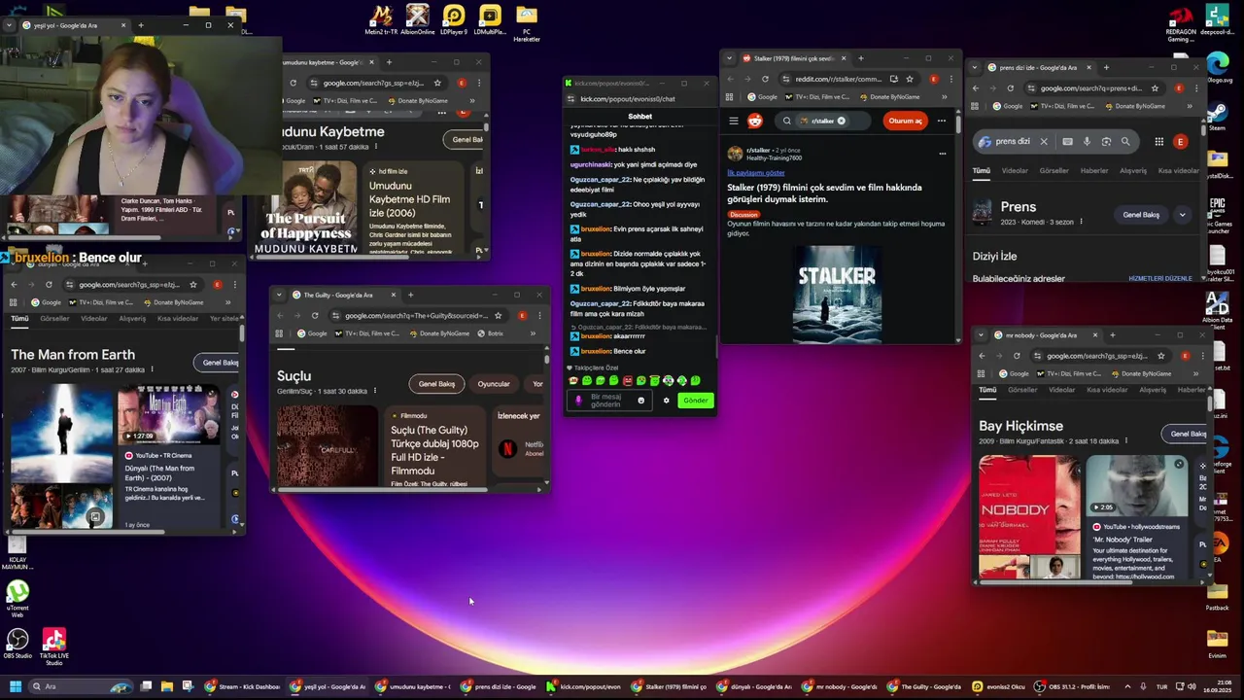Open Reddit header three-dots menu

tap(942, 121)
